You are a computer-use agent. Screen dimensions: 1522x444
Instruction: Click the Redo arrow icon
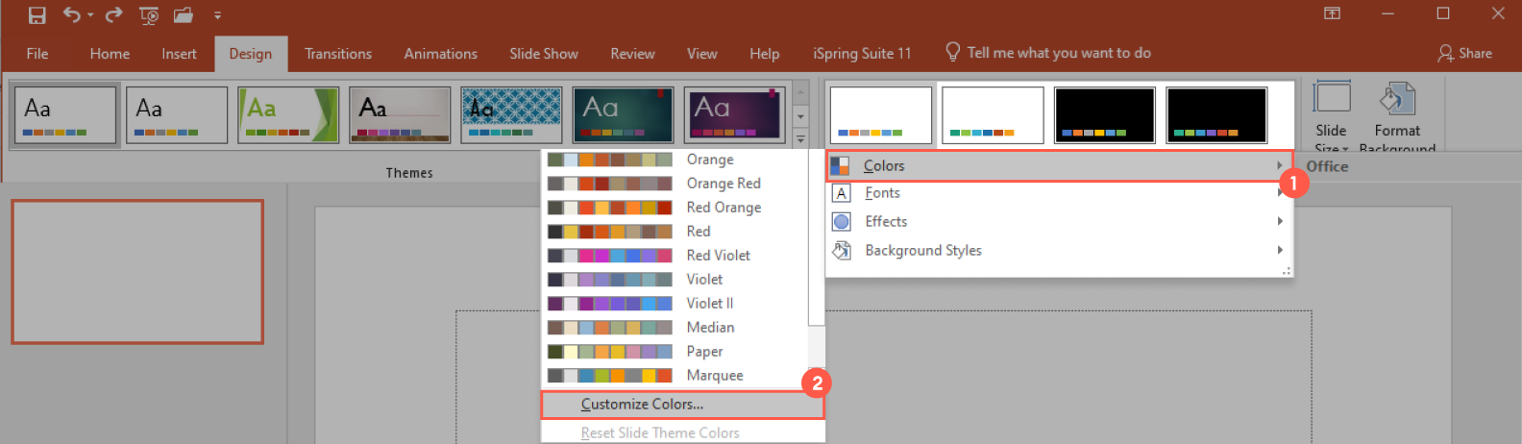click(113, 14)
